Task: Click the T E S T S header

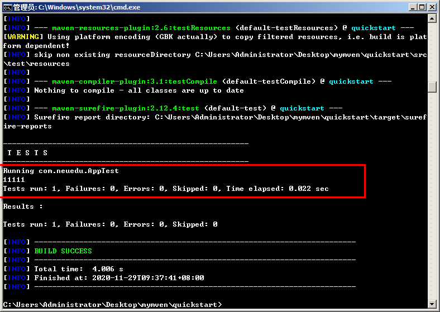Action: point(27,153)
